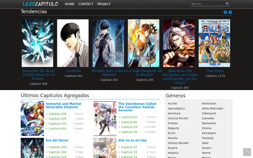Select the Deporte genre
This screenshot has width=253, height=158.
click(x=174, y=128)
